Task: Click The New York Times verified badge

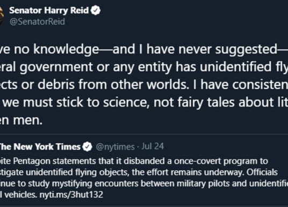Action: pos(87,147)
